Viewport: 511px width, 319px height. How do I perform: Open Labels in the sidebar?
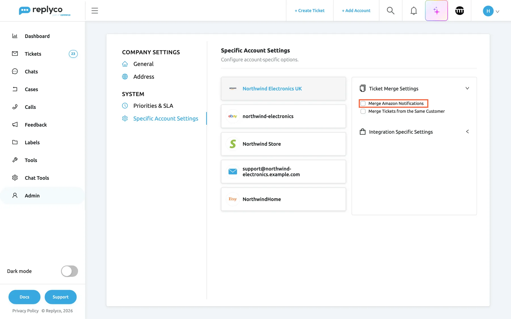(32, 142)
